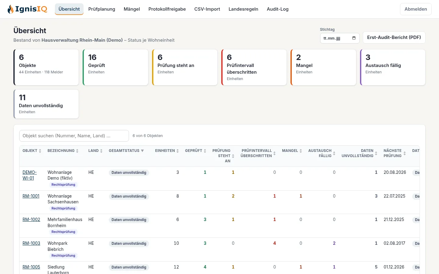Image resolution: width=439 pixels, height=274 pixels.
Task: Open the Stichtag calendar picker icon
Action: tap(354, 38)
